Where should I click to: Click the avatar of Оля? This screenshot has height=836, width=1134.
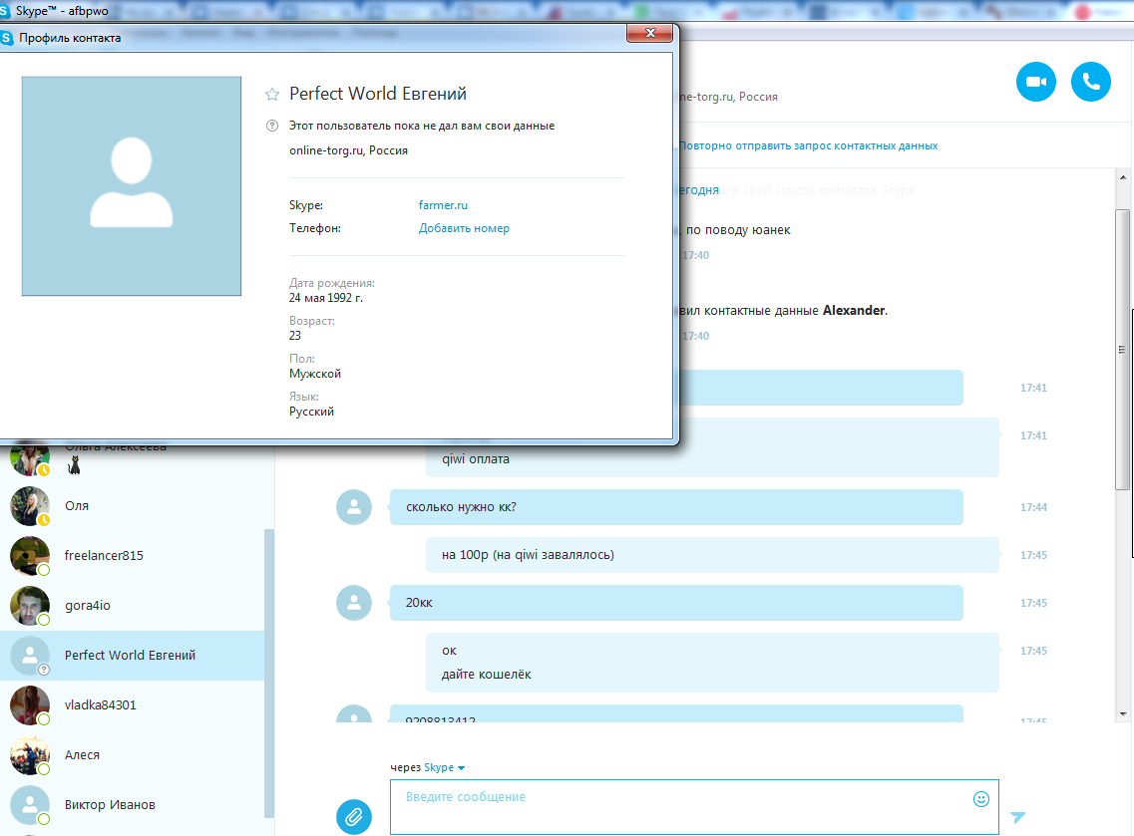click(30, 506)
